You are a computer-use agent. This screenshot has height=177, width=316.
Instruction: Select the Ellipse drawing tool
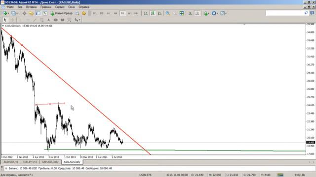point(55,20)
